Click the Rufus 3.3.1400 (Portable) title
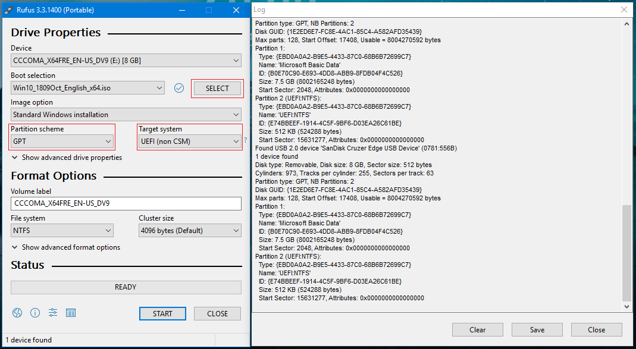The height and width of the screenshot is (349, 636). point(55,10)
